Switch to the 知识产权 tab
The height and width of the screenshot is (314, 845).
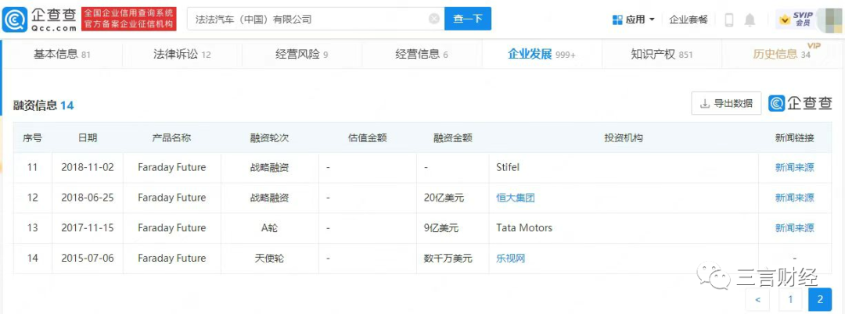click(662, 55)
